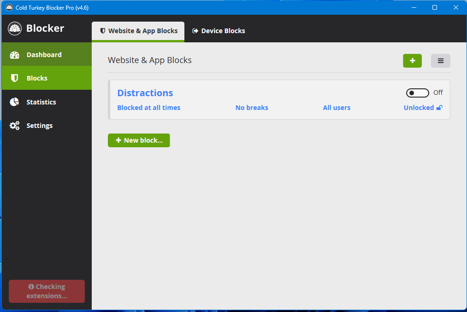Switch to the Device Blocks tab

(x=219, y=31)
